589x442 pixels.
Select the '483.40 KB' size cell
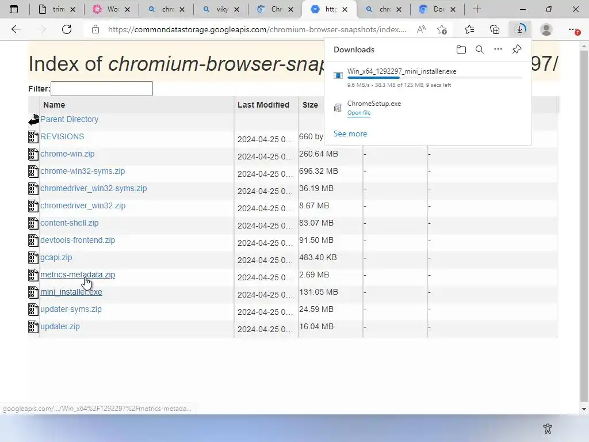point(318,257)
